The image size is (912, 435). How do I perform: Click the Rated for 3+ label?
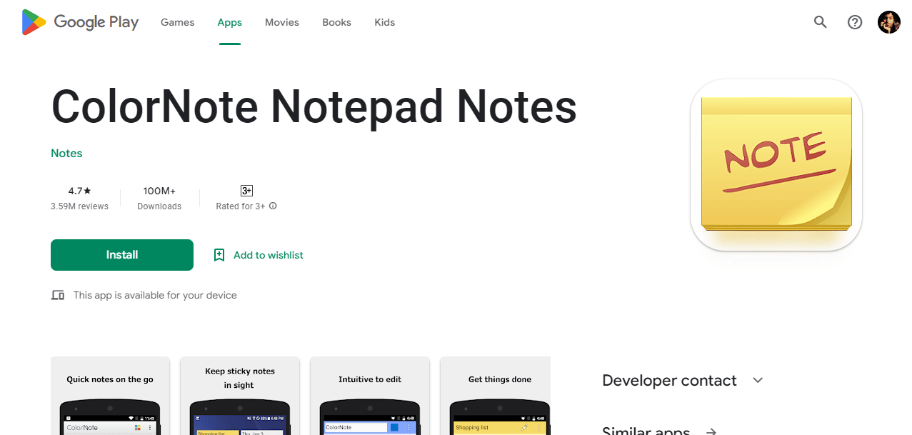241,206
